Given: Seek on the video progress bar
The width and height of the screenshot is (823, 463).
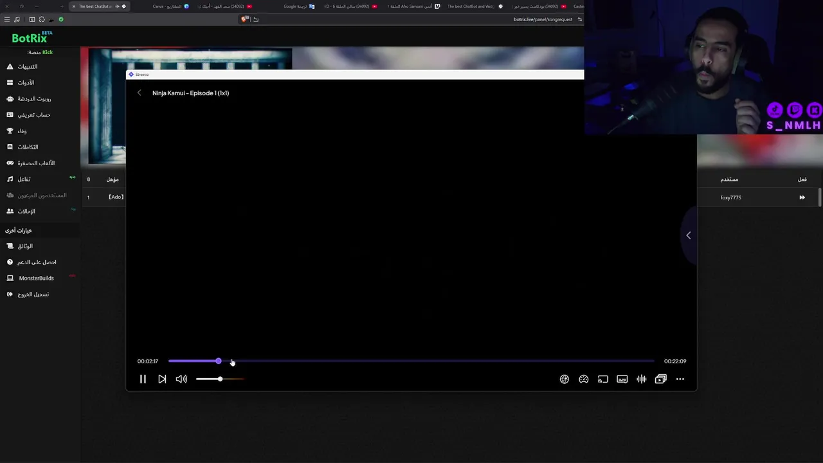Looking at the screenshot, I should [x=411, y=361].
